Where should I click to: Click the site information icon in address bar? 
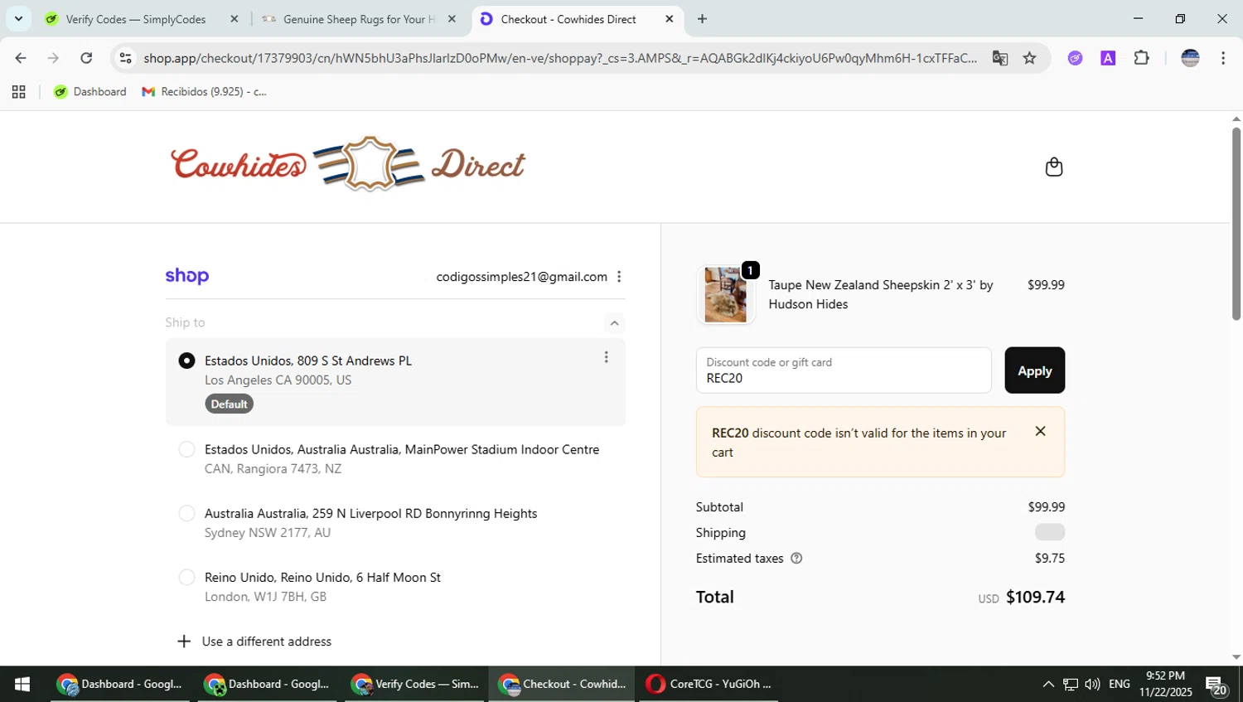pyautogui.click(x=125, y=58)
